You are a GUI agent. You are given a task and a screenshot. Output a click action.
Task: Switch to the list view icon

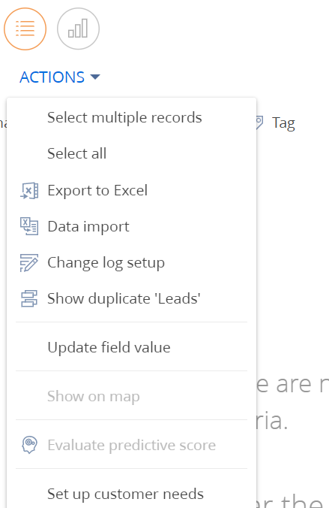25,29
